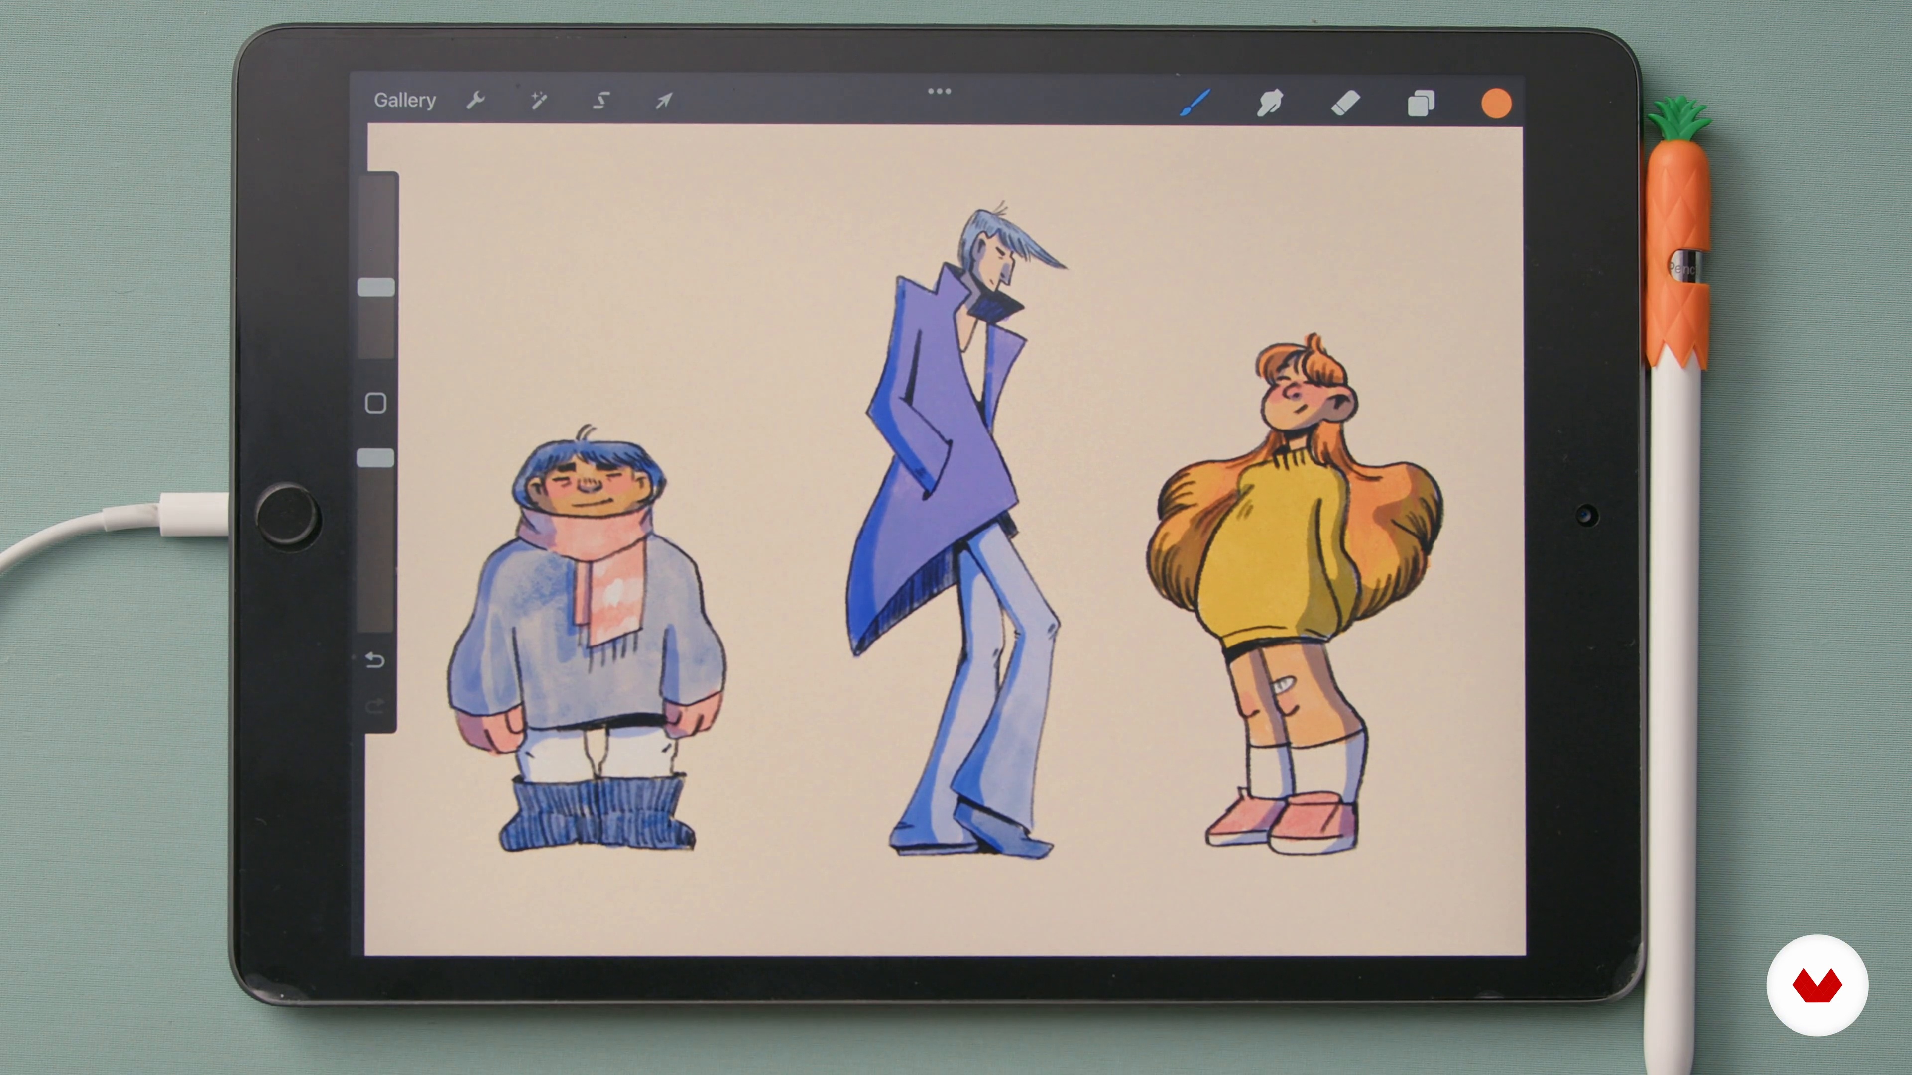
Task: Activate the Transform arrow tool
Action: (664, 100)
